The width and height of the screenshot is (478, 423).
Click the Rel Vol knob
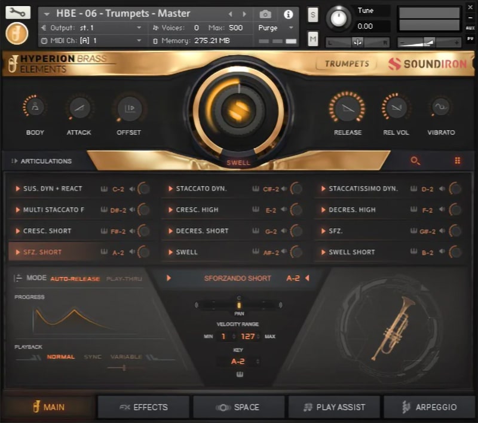pos(396,107)
